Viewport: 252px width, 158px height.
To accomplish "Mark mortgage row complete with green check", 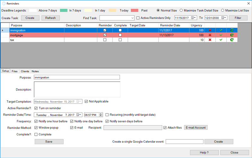I will tap(221, 35).
